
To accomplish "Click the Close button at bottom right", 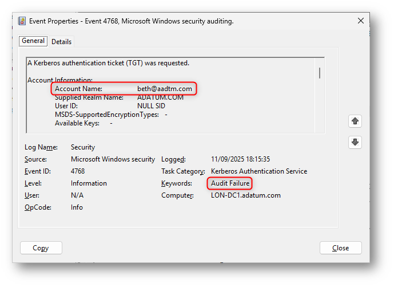I will [x=340, y=248].
